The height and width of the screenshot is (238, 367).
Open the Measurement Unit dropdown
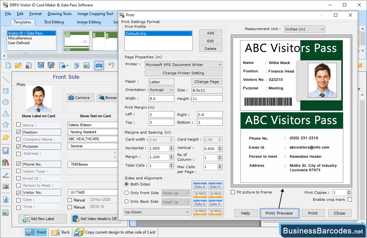coord(304,29)
